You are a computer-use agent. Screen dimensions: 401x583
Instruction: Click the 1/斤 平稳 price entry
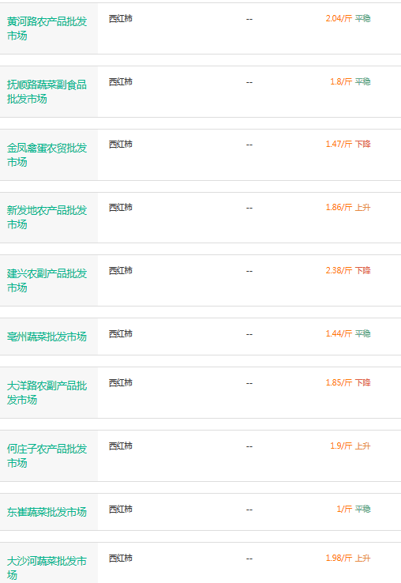[x=354, y=509]
